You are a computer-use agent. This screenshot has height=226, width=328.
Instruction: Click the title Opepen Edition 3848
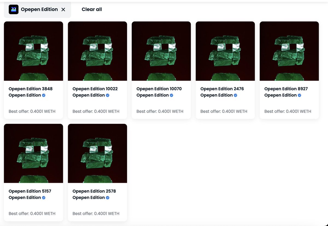click(31, 89)
